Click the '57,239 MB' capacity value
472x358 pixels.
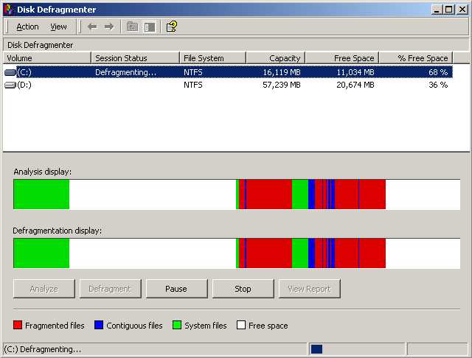pyautogui.click(x=282, y=85)
